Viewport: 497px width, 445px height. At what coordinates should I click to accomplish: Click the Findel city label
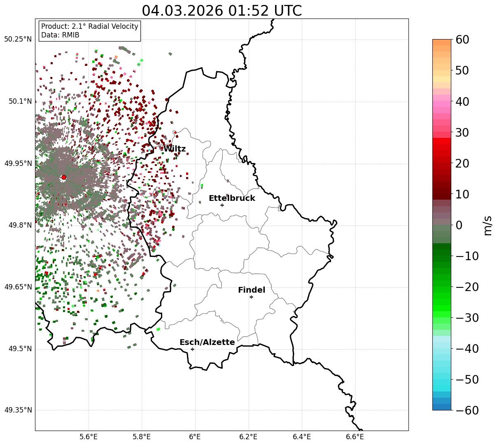[252, 290]
